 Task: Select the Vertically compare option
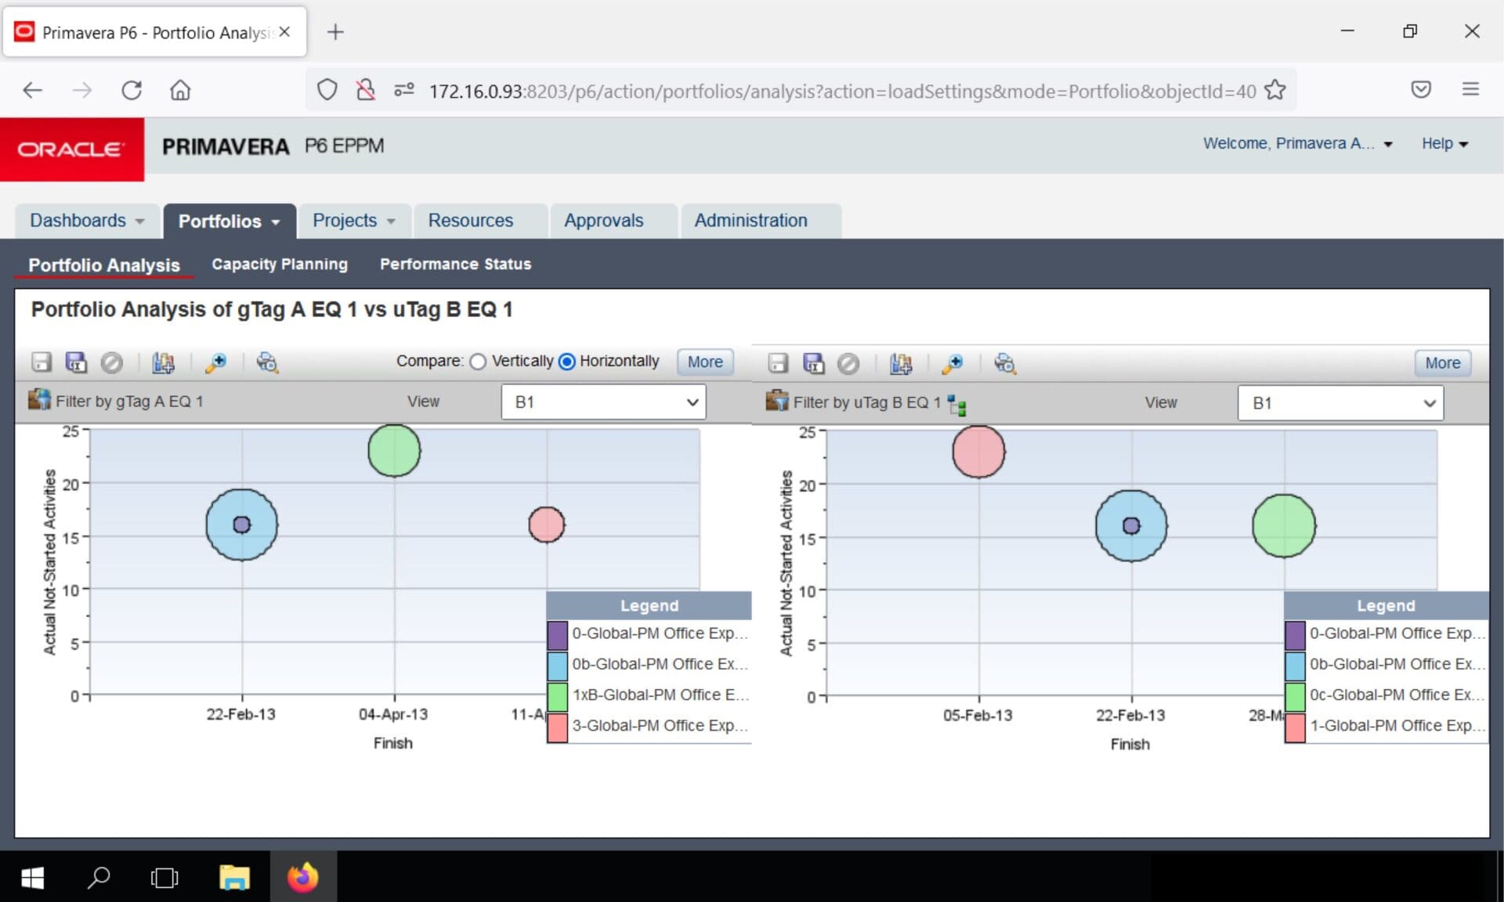point(478,362)
